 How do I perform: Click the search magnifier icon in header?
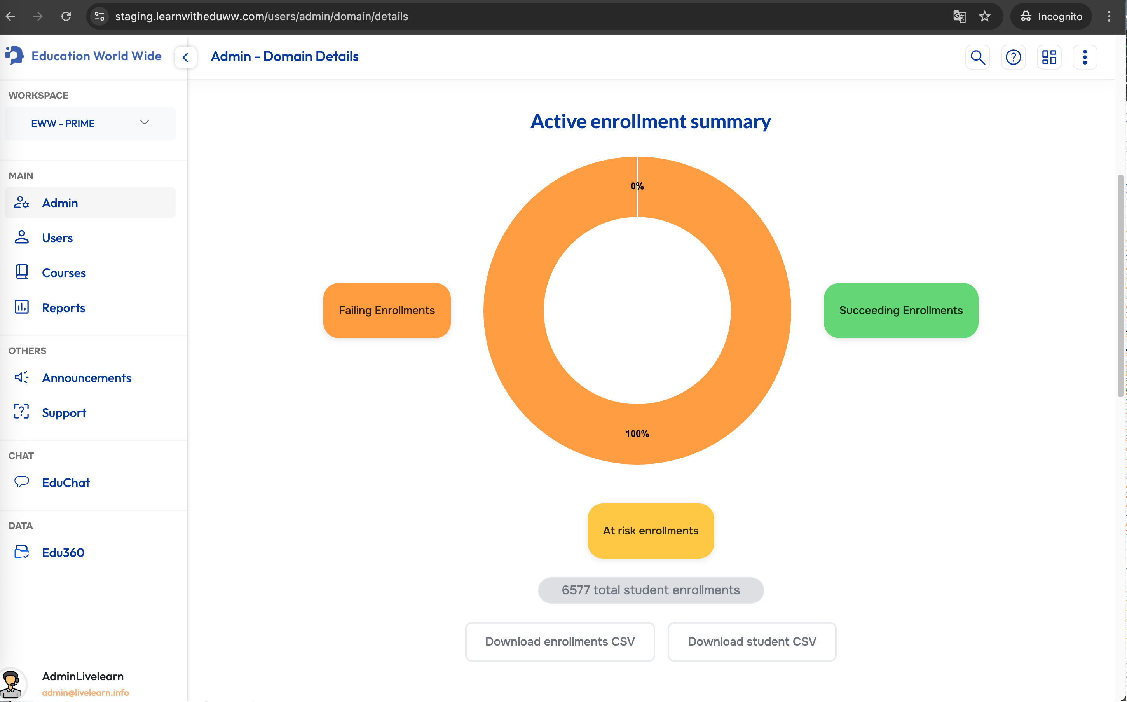(x=977, y=57)
